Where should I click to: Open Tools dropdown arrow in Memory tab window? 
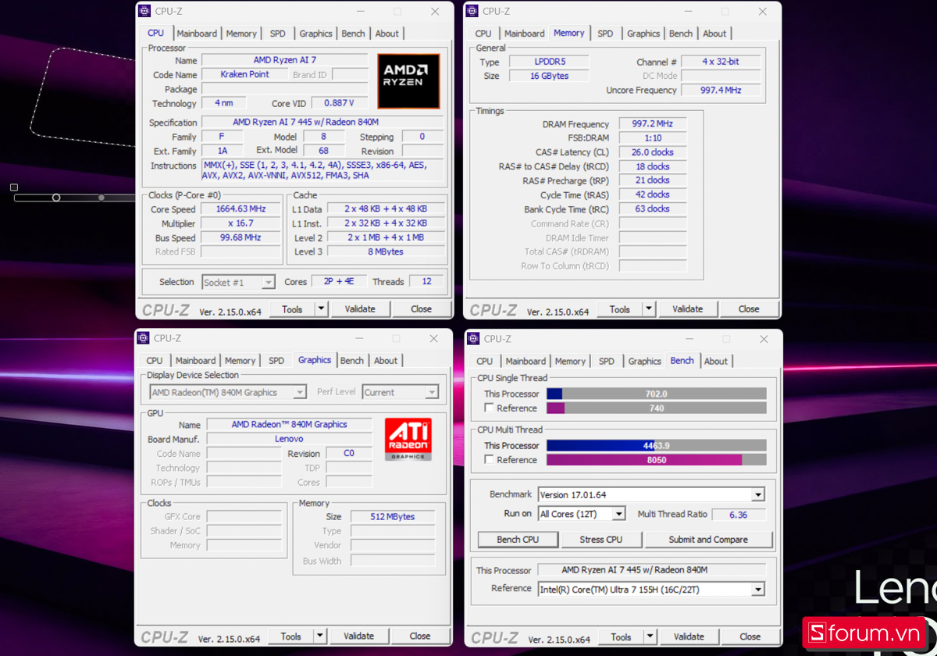click(649, 309)
